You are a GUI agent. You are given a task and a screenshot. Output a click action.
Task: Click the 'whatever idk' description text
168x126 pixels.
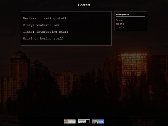click(48, 25)
